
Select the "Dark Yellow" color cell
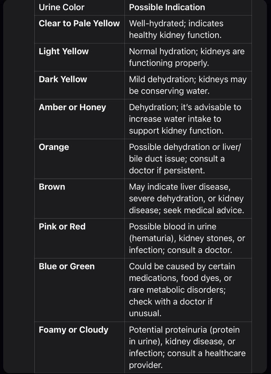(63, 79)
